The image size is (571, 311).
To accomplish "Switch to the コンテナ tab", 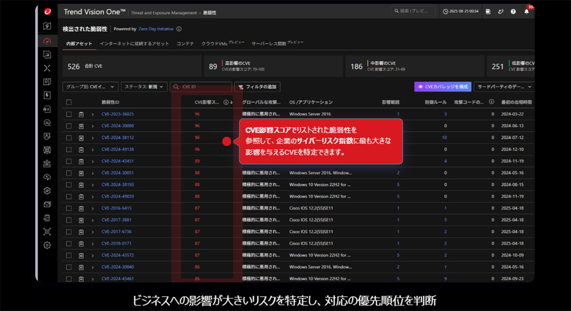I will click(x=185, y=44).
